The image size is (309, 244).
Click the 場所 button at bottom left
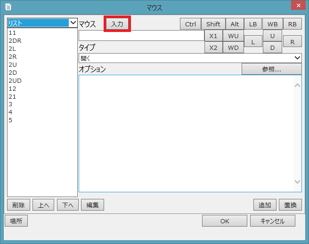pos(16,221)
